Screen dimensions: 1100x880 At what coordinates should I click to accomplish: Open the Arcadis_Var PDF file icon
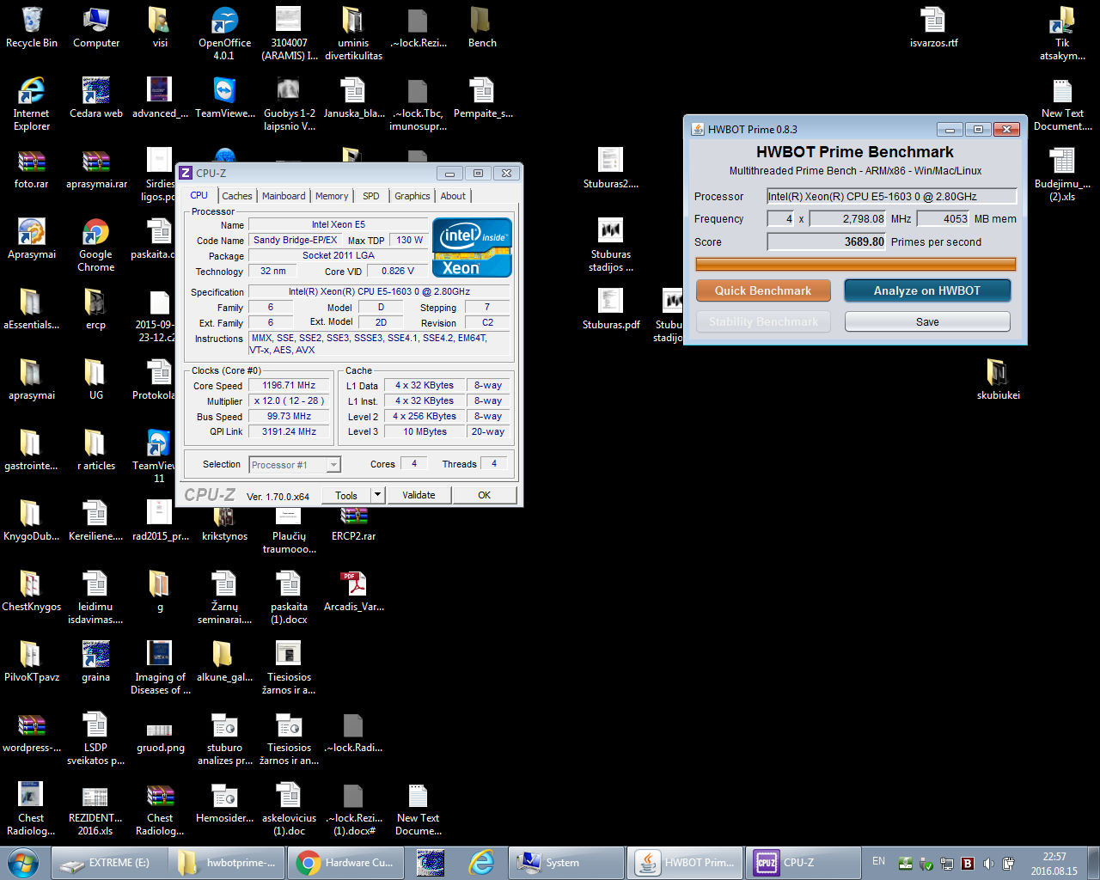353,591
